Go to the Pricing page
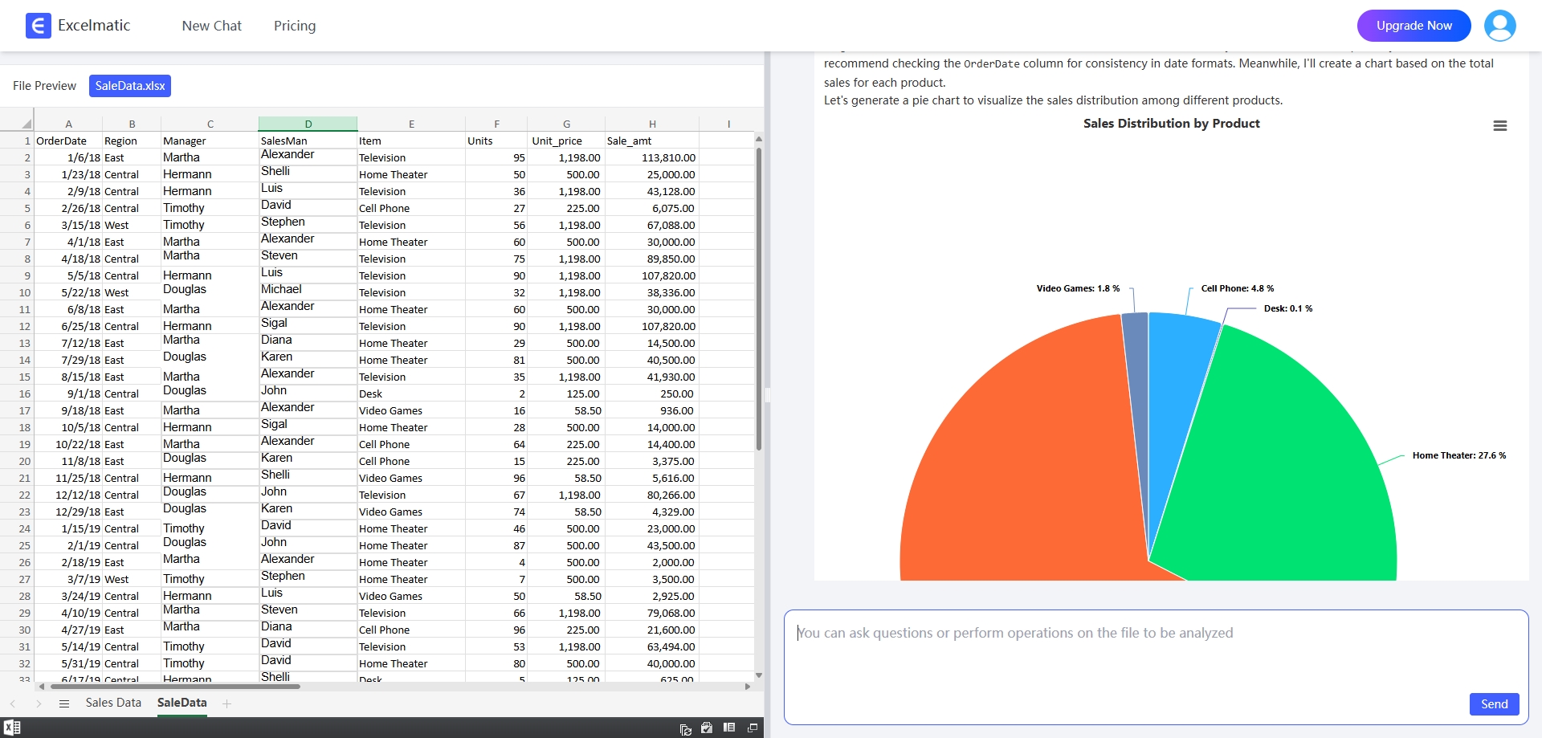This screenshot has height=738, width=1542. click(295, 26)
